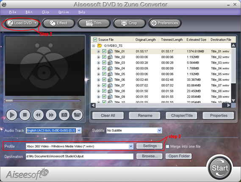This screenshot has height=182, width=241.
Task: Click the application logo in title bar
Action: [4, 4]
